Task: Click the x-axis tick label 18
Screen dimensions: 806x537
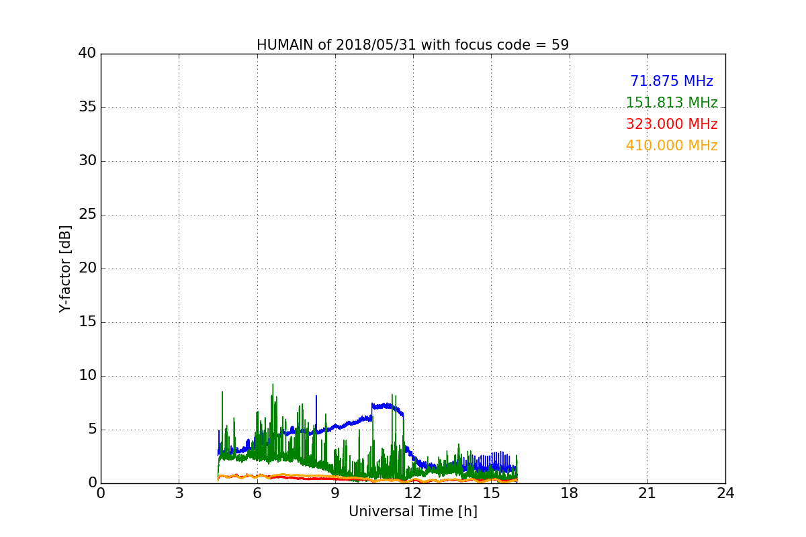Action: click(570, 493)
